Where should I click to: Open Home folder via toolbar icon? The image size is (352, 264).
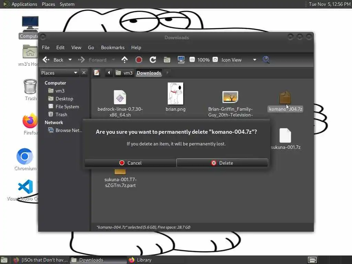point(167,60)
